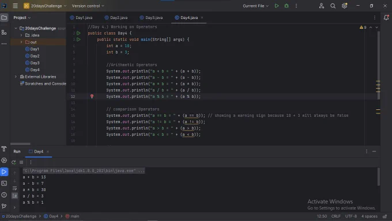Click the down arrow in console toolbar

[15, 181]
